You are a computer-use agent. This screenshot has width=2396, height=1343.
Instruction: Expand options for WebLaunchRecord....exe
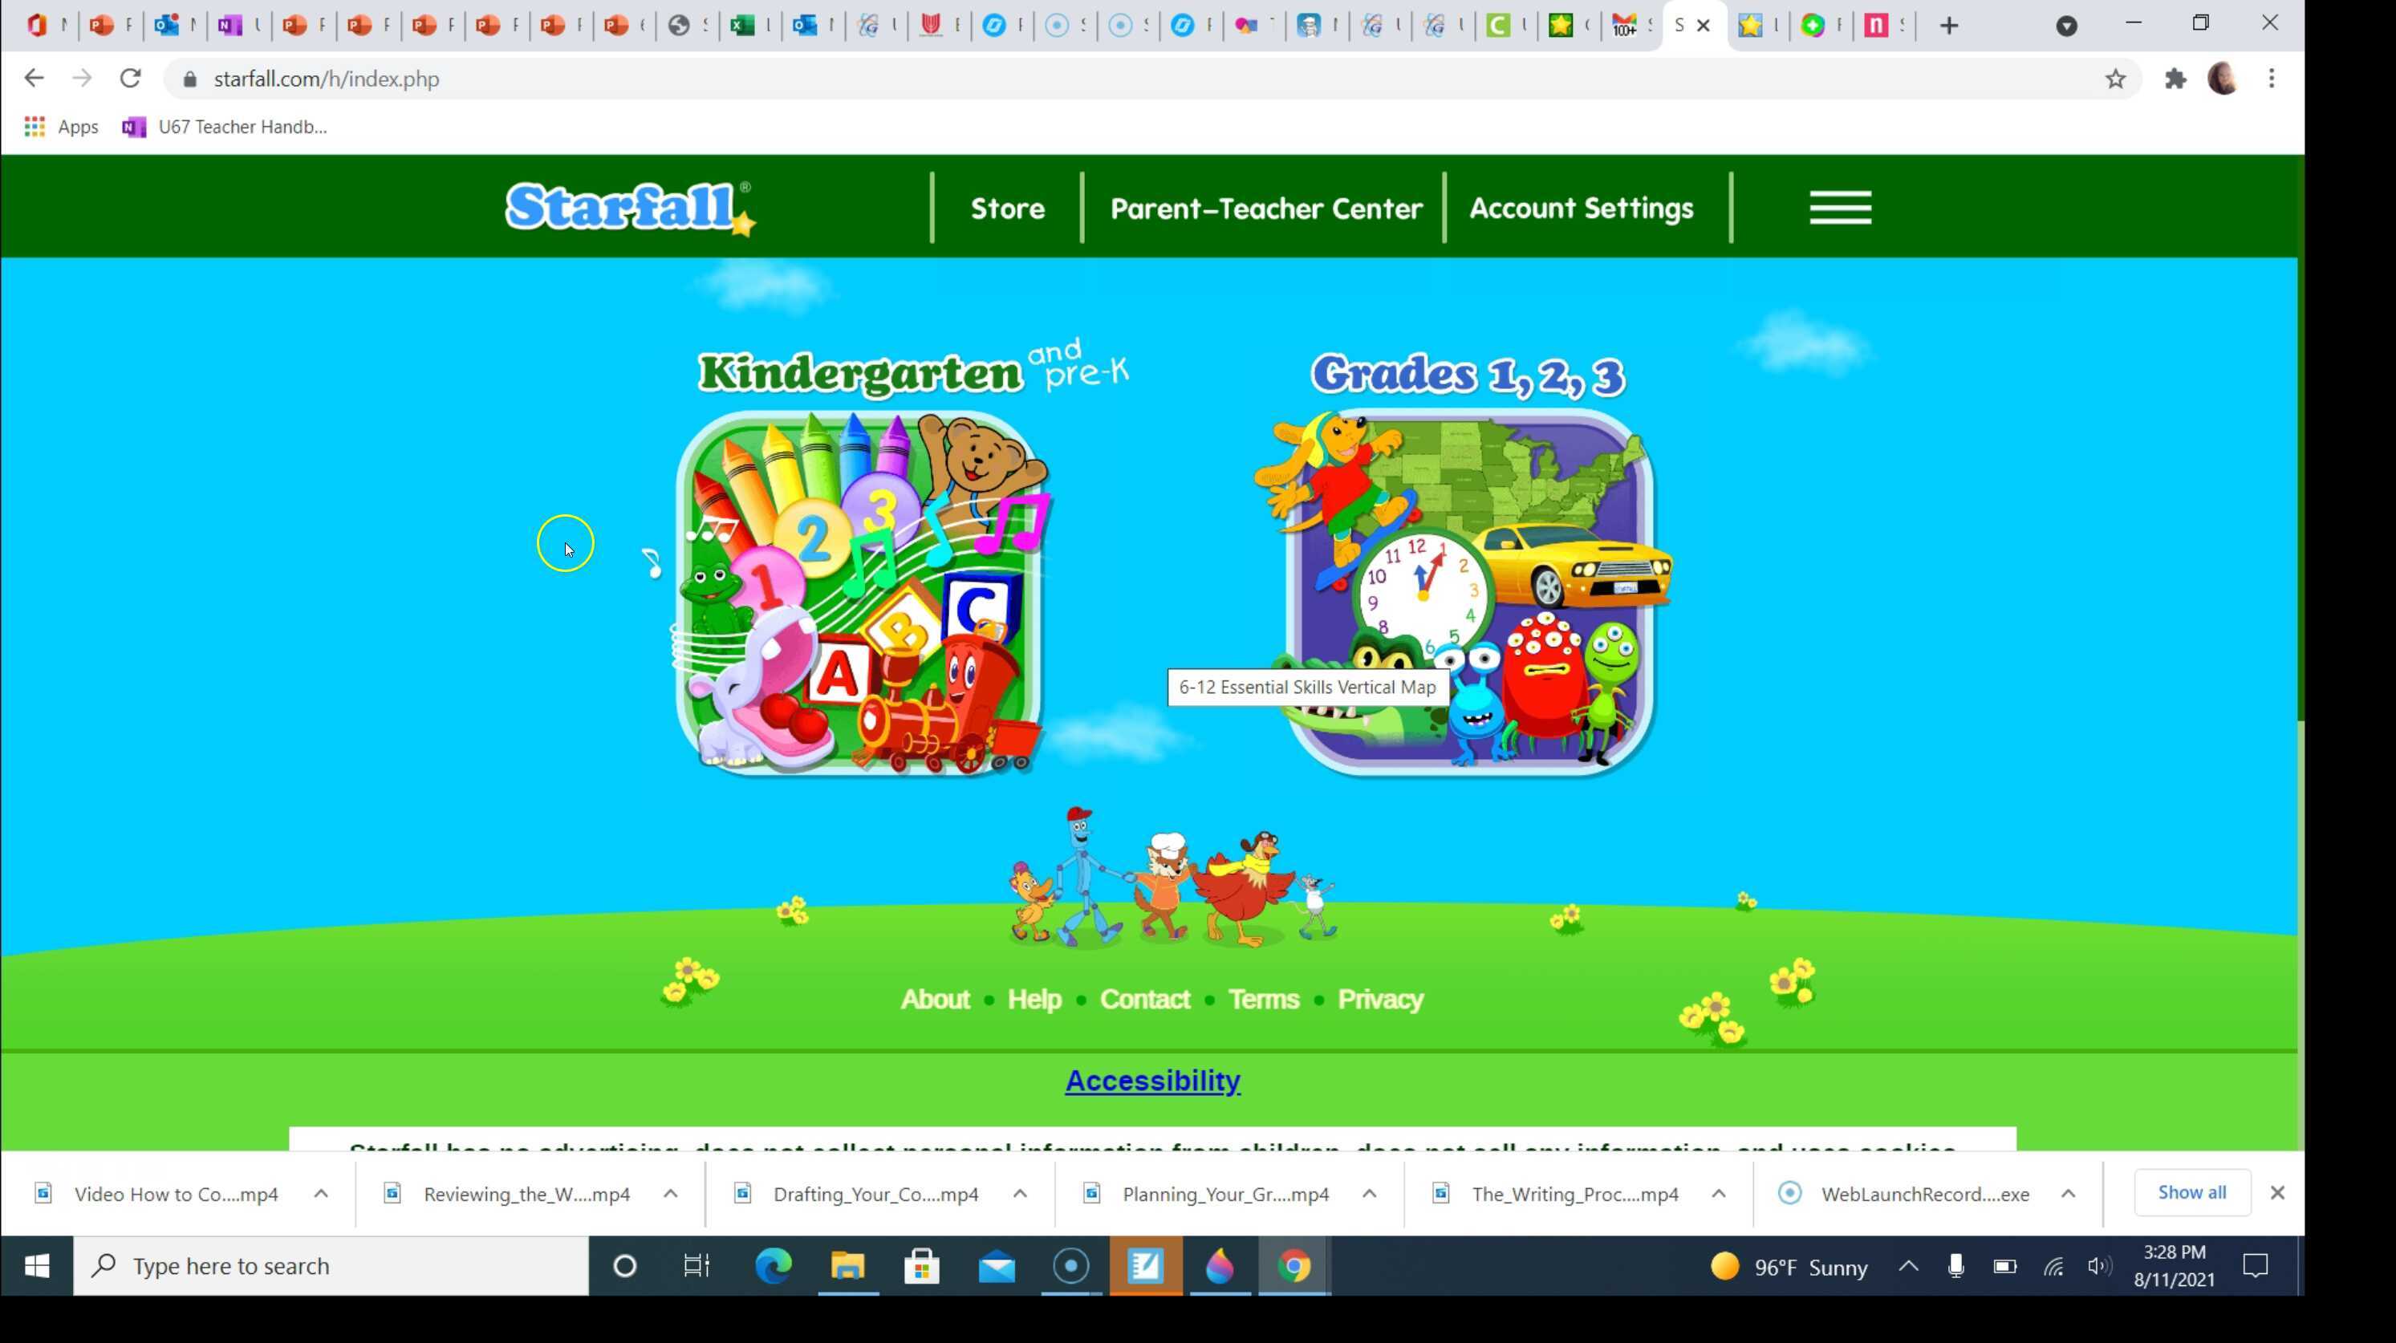pos(2068,1193)
